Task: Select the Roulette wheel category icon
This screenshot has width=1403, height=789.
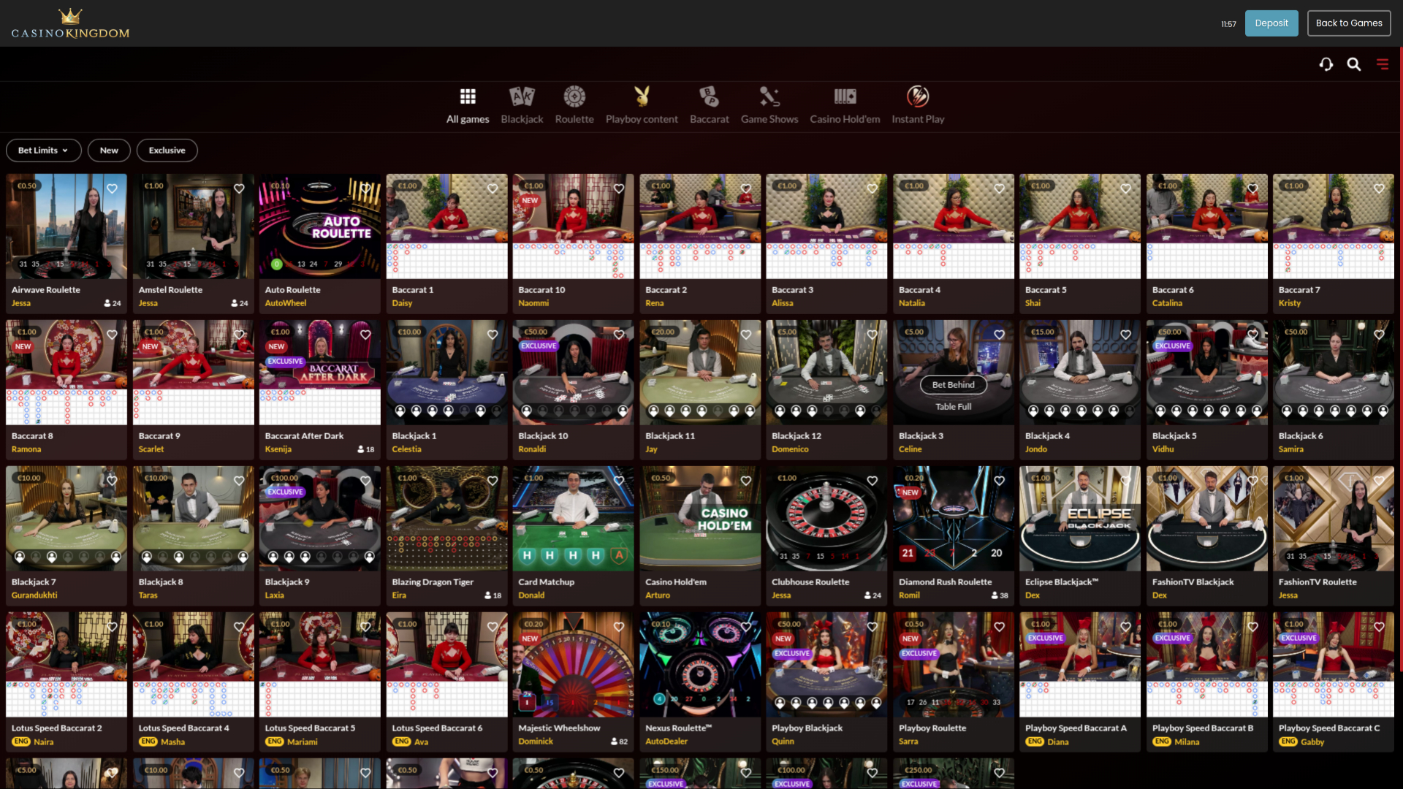Action: click(x=574, y=96)
